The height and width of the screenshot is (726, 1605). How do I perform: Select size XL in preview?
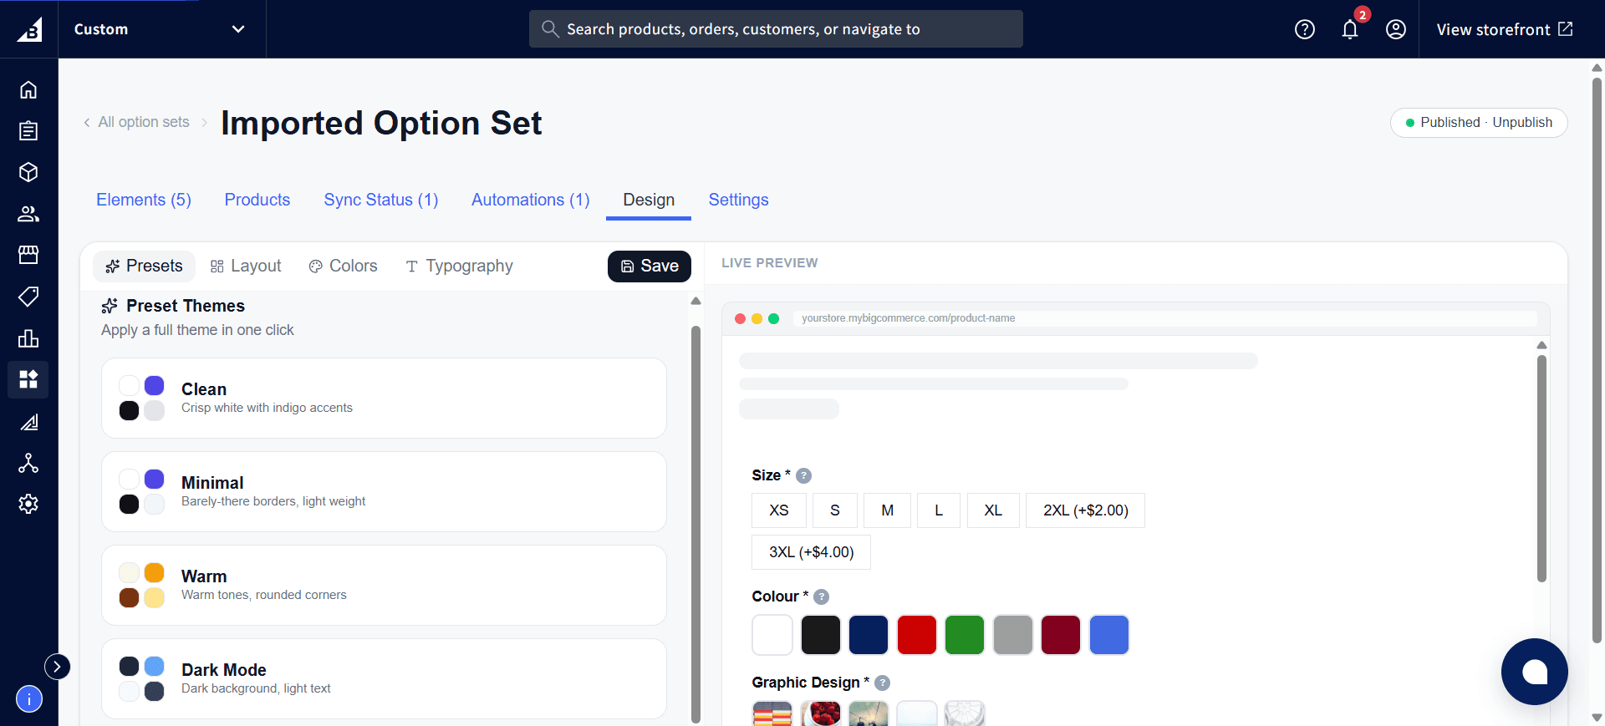993,510
